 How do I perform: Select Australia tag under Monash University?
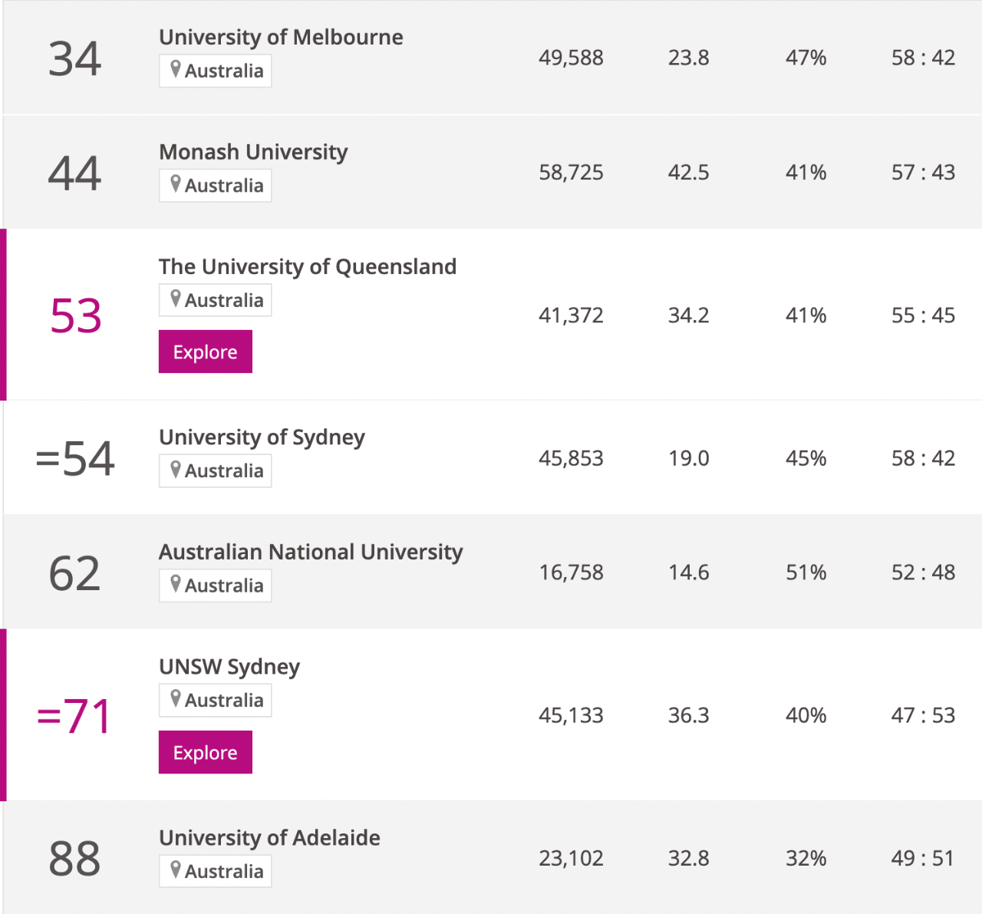point(216,186)
